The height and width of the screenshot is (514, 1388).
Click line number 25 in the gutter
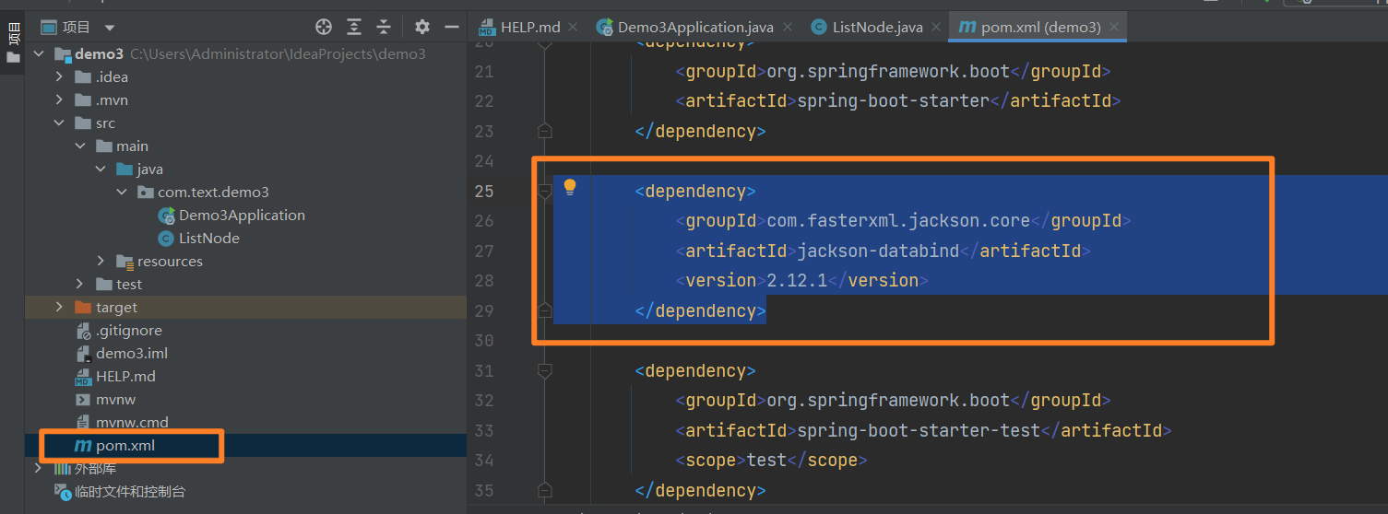483,191
